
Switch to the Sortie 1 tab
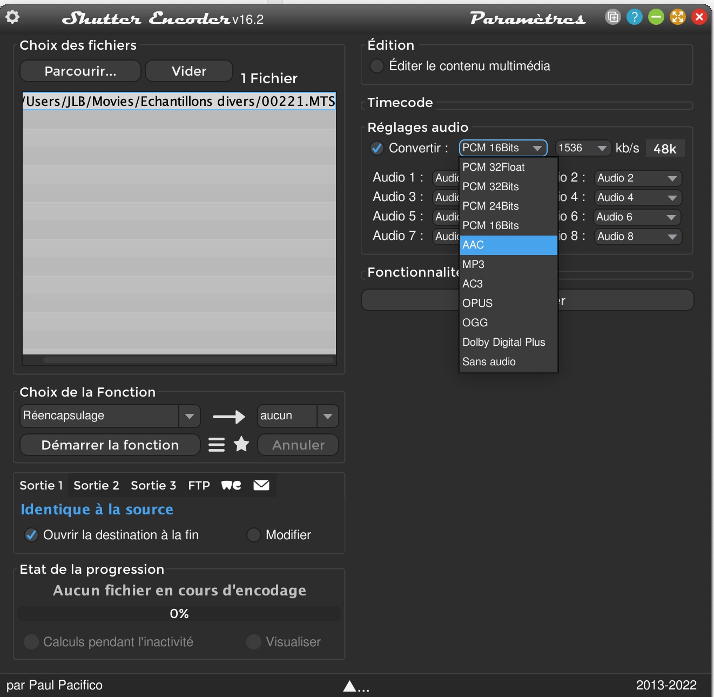[42, 485]
